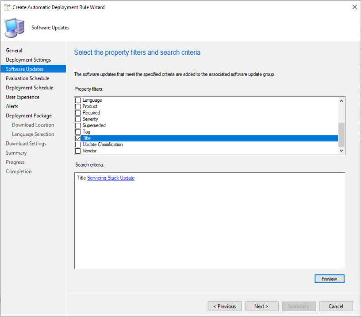Screen dimensions: 361x317
Task: Check the Language property filter
Action: pos(78,100)
